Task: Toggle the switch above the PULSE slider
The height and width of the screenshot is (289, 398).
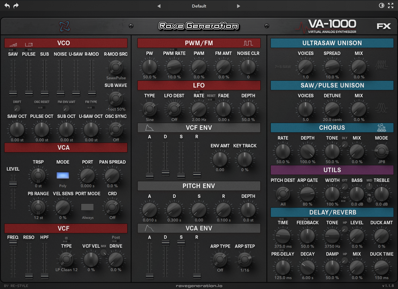Action: (x=29, y=50)
